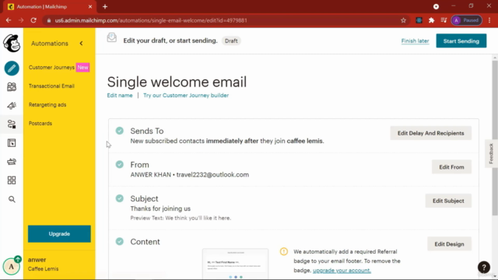Click the Edit name link
Viewport: 498px width, 280px height.
pos(120,95)
